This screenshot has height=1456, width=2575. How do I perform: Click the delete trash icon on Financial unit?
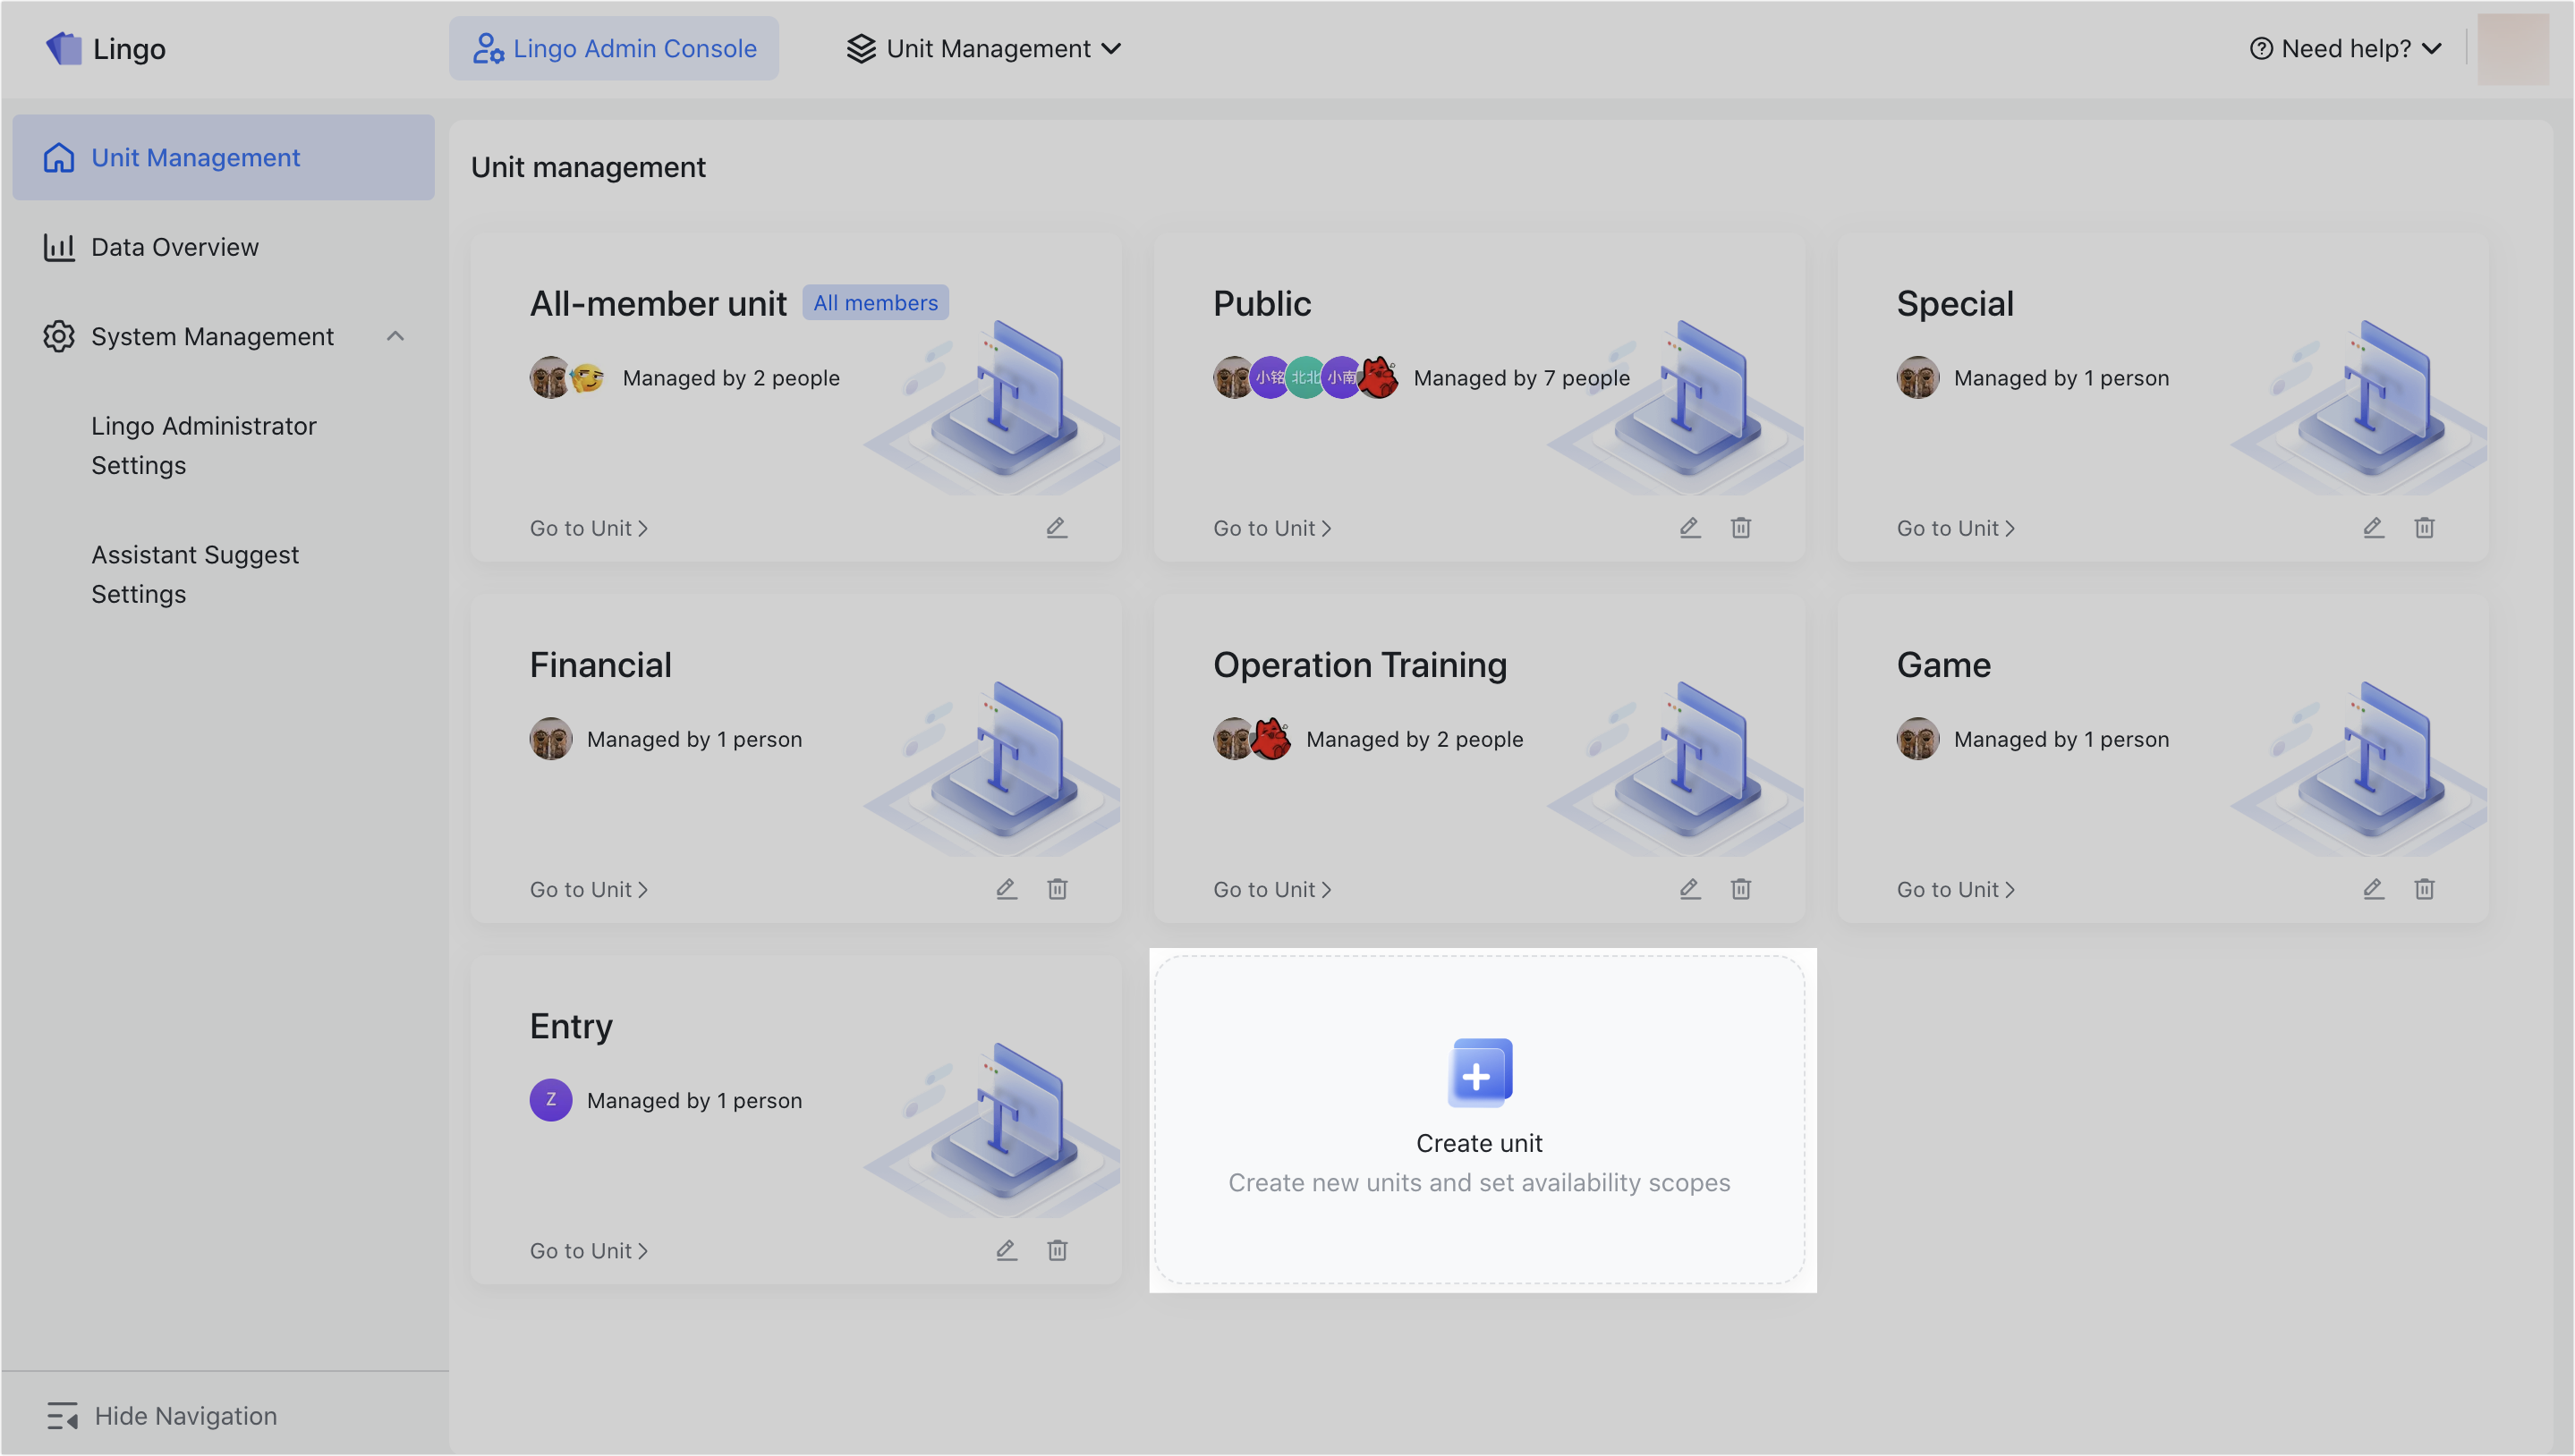1058,888
